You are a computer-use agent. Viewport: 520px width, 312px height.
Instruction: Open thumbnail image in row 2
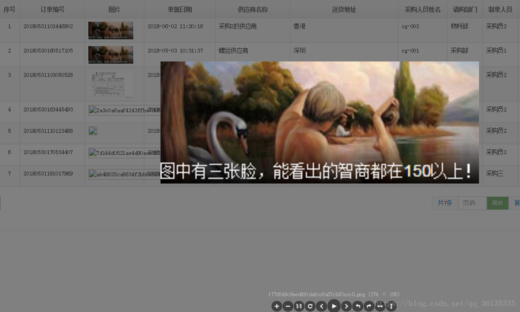(111, 55)
